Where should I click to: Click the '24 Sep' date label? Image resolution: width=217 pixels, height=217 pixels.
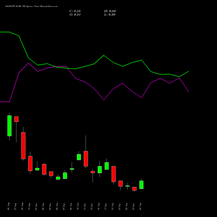140,206
